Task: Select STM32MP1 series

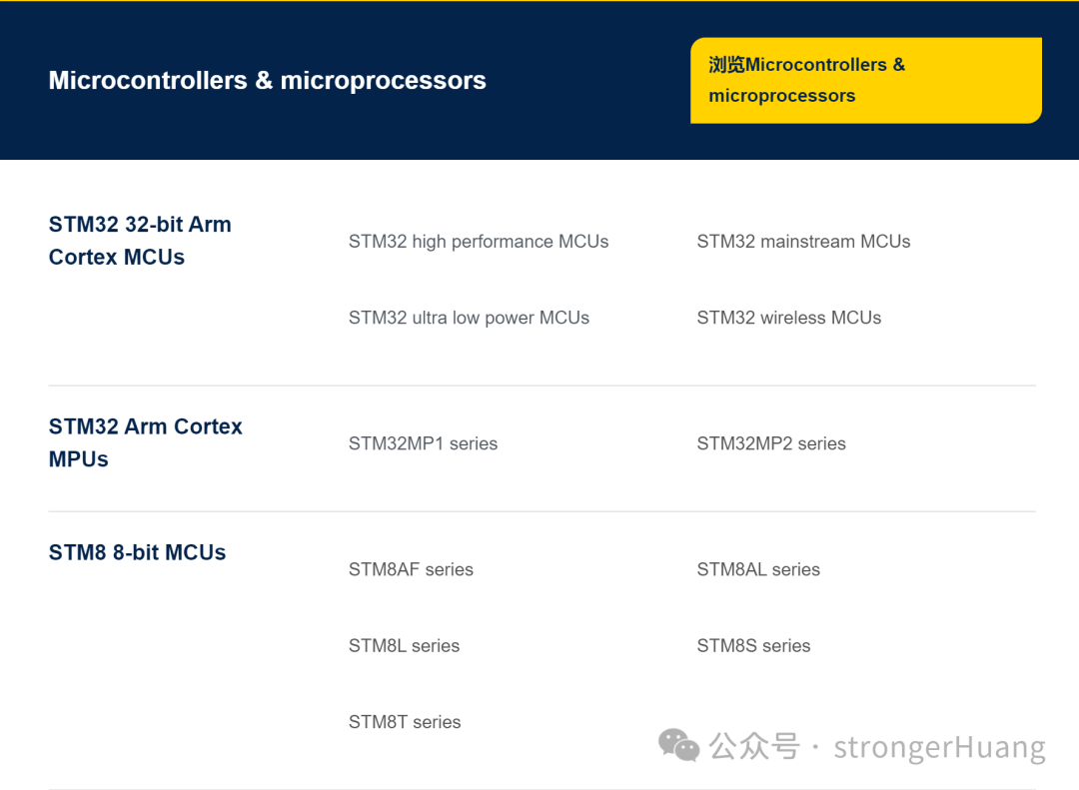Action: click(423, 443)
